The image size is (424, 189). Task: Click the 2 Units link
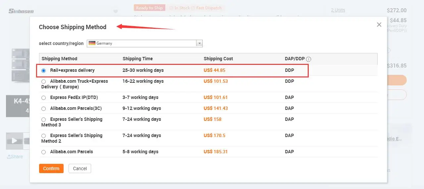coord(338,10)
